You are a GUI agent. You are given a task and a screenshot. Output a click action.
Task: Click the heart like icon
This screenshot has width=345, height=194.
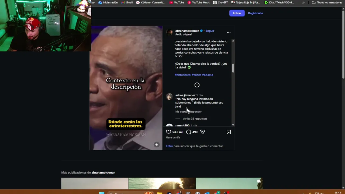click(x=168, y=132)
